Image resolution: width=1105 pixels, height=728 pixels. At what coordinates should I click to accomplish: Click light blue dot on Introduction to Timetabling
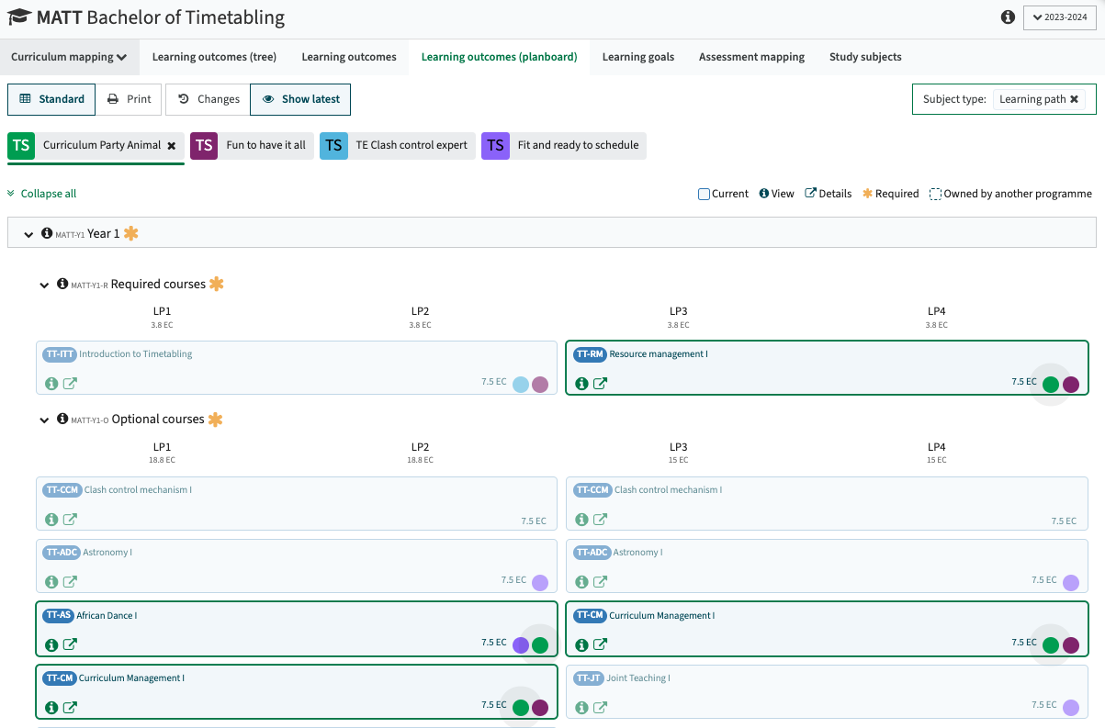(x=521, y=385)
